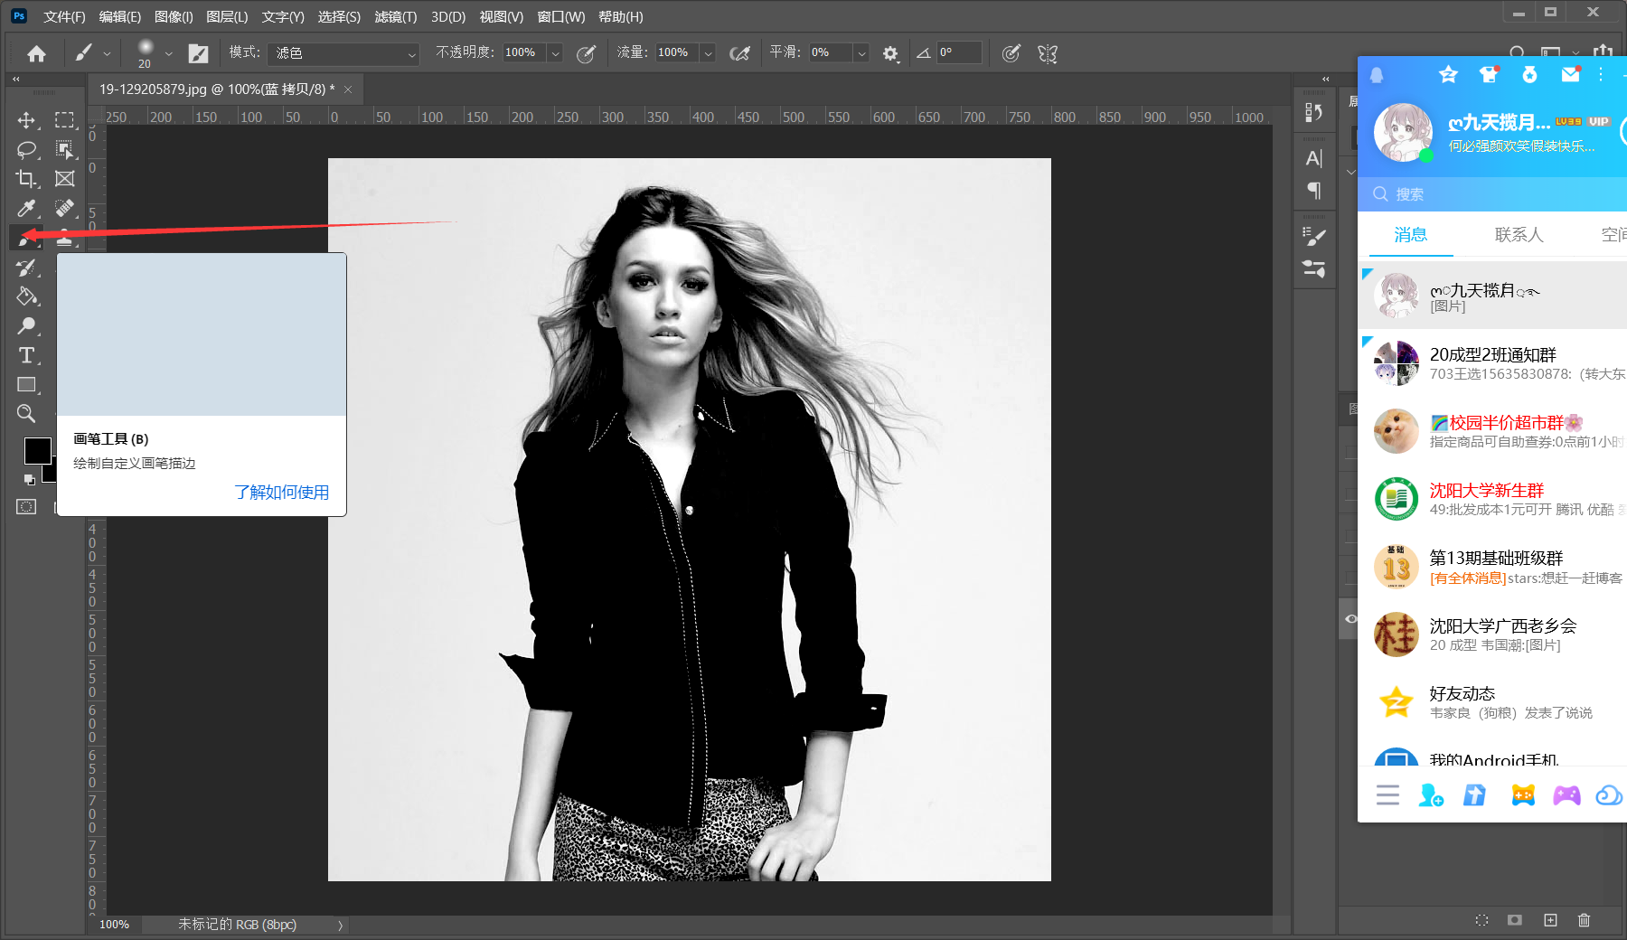
Task: Expand the smoothing value dropdown arrow
Action: (861, 53)
